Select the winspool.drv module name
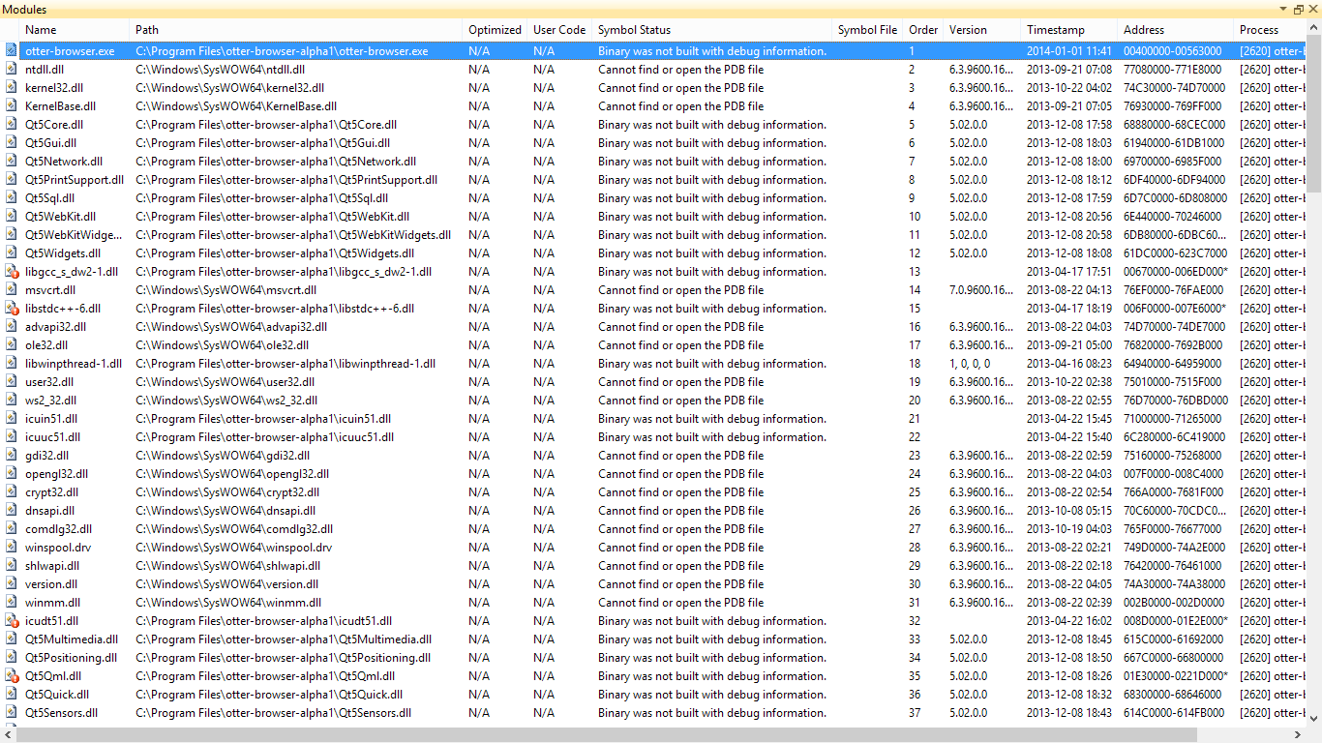1322x743 pixels. point(57,548)
